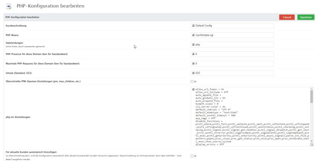Click the icon inside Maximale PHP-Requests field
The height and width of the screenshot is (161, 315).
point(193,64)
